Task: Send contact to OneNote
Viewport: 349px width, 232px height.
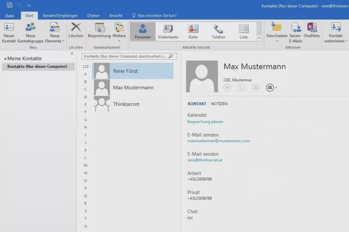Action: point(312,30)
